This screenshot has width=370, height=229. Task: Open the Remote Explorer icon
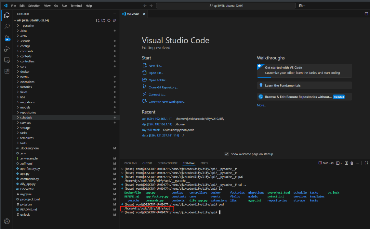point(7,60)
